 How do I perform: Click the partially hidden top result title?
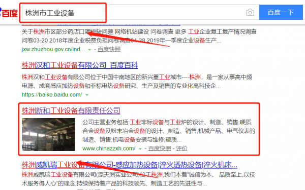(101, 25)
